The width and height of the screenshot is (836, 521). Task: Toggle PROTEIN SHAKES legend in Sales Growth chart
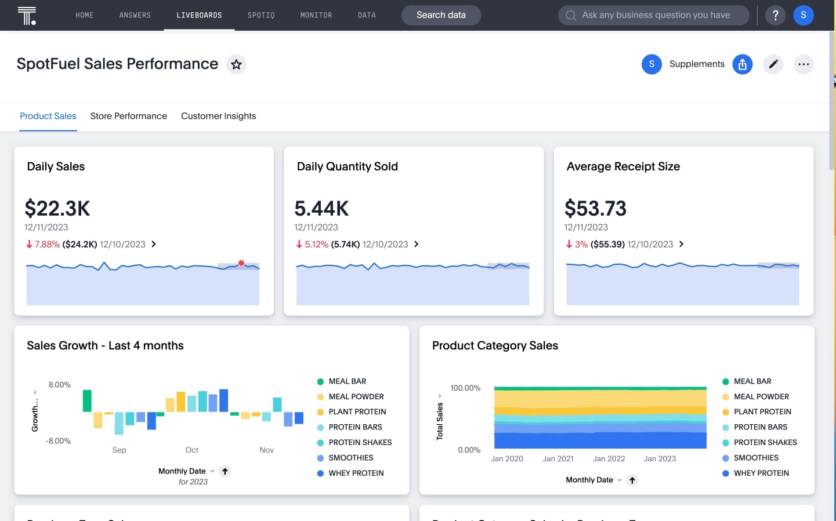click(354, 442)
